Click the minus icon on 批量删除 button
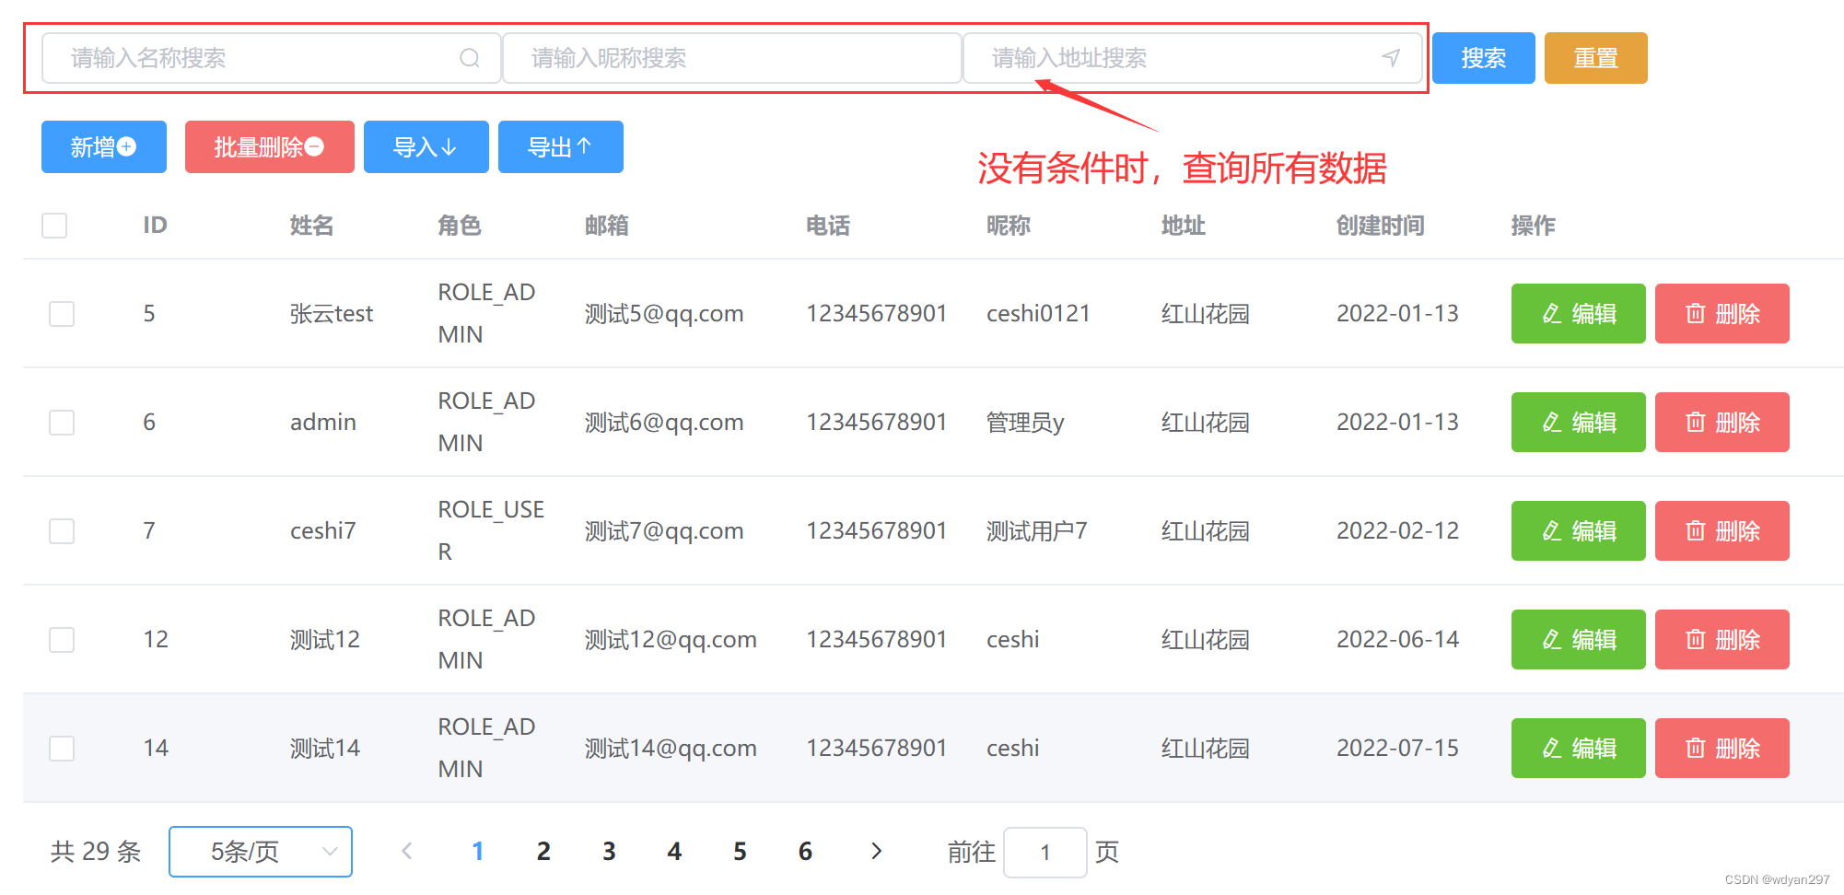Image resolution: width=1844 pixels, height=895 pixels. (314, 146)
